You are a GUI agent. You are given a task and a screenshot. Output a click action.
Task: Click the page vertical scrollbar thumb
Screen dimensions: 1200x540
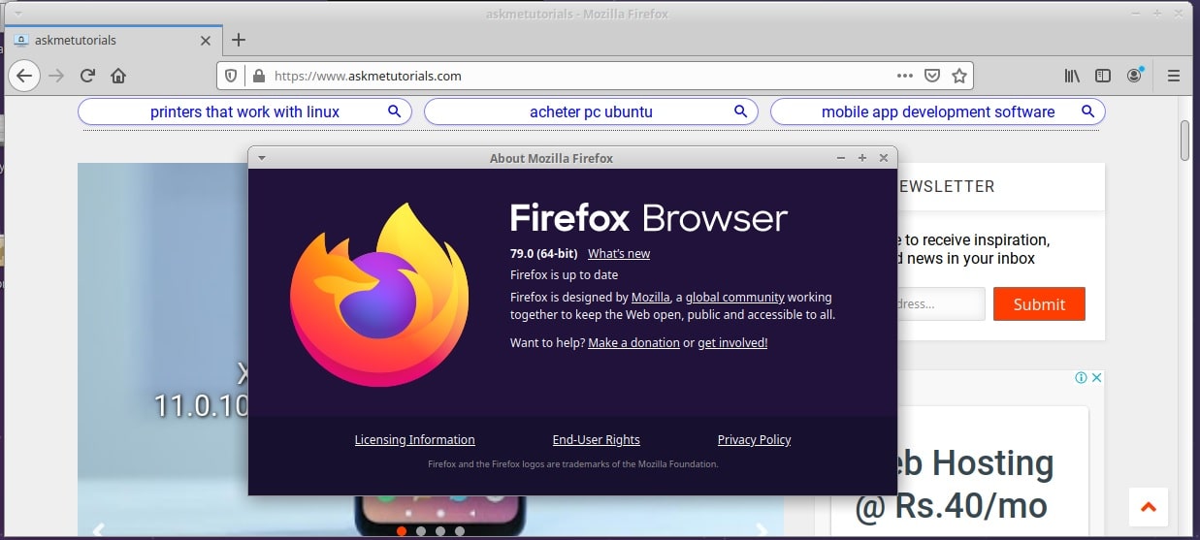pyautogui.click(x=1184, y=141)
